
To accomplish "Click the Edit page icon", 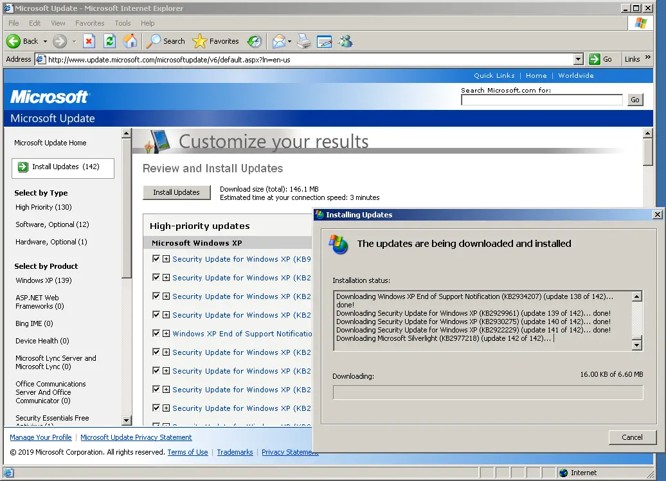I will [324, 41].
